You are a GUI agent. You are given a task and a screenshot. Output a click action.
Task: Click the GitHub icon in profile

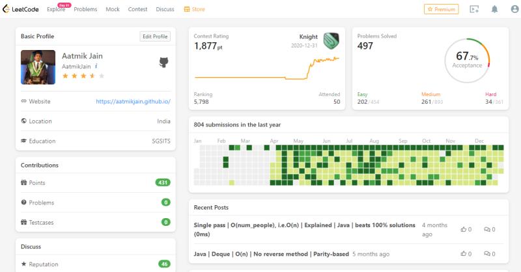(165, 62)
